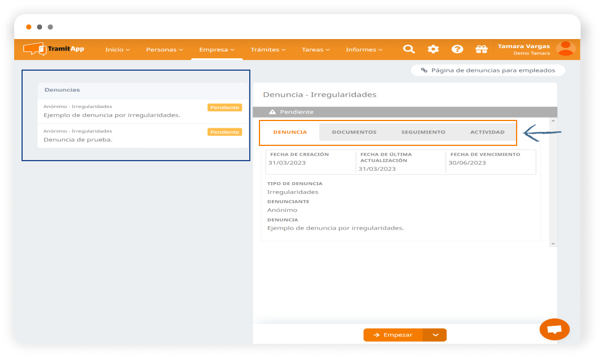Click arrow next to Empezar button
This screenshot has width=601, height=358.
(435, 335)
